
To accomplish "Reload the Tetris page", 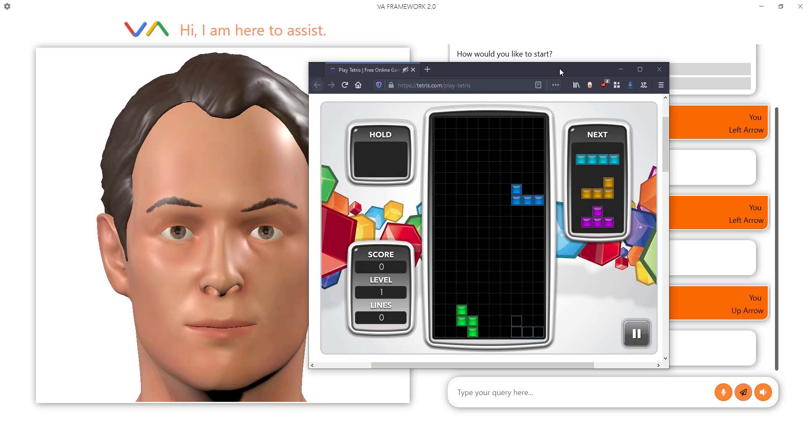I will click(x=345, y=85).
